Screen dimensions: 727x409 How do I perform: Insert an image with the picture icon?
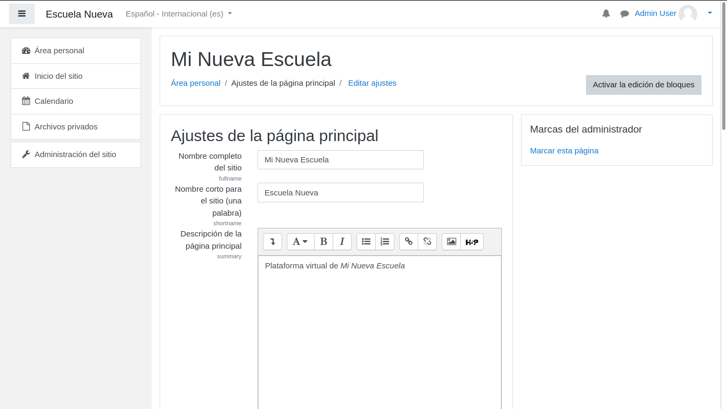click(x=451, y=242)
